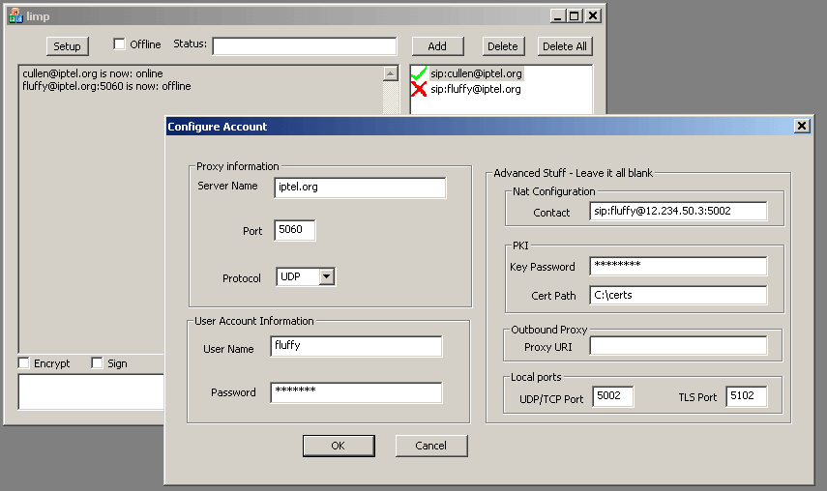Viewport: 827px width, 491px height.
Task: Click the Delete All button
Action: coord(565,46)
